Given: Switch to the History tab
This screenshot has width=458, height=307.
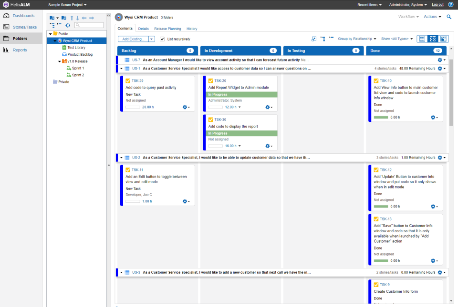Looking at the screenshot, I should pyautogui.click(x=192, y=29).
